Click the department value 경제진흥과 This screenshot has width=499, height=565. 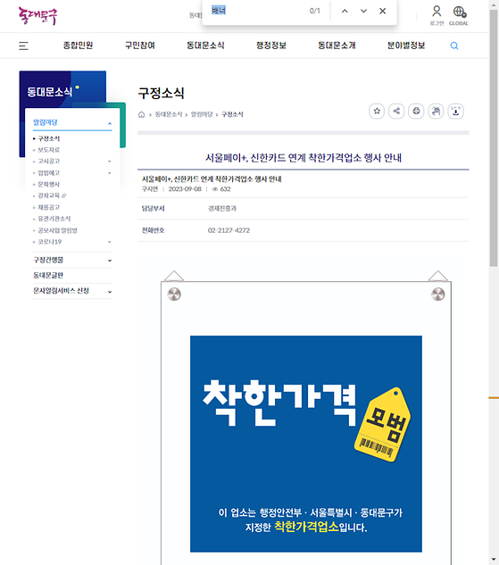pyautogui.click(x=222, y=209)
